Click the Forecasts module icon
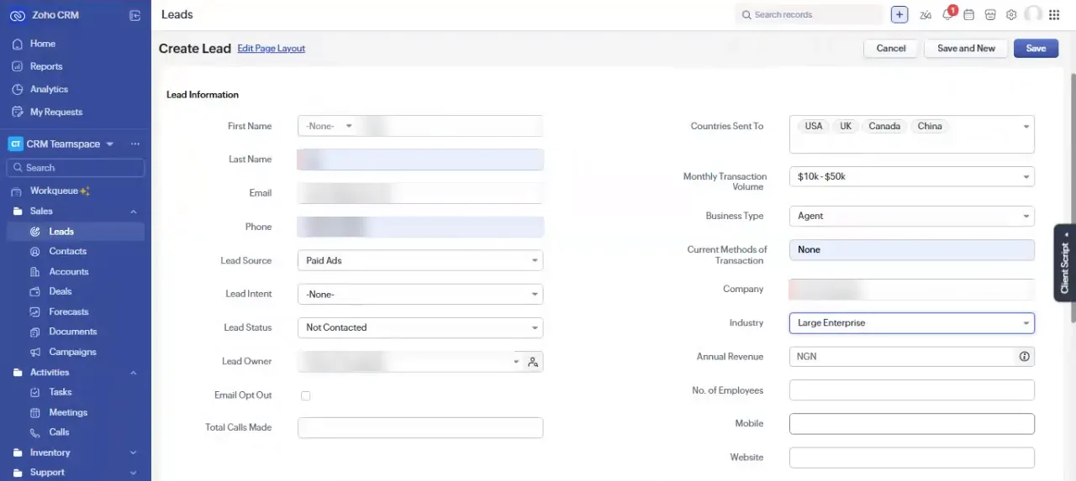1076x481 pixels. pos(35,312)
